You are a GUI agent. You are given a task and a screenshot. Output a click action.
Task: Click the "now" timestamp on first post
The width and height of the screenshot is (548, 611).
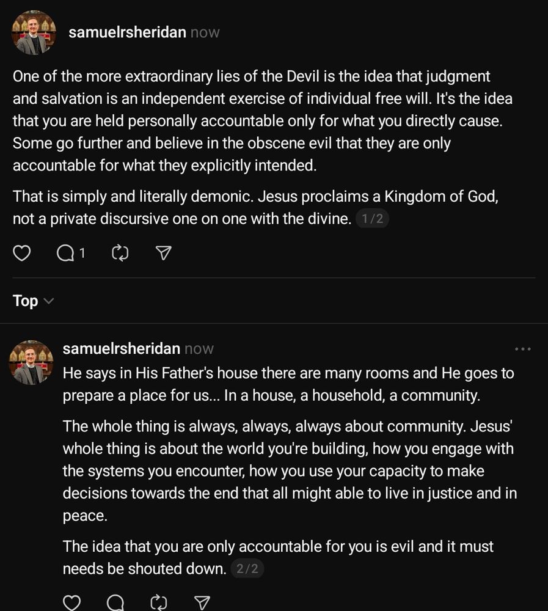tap(205, 32)
